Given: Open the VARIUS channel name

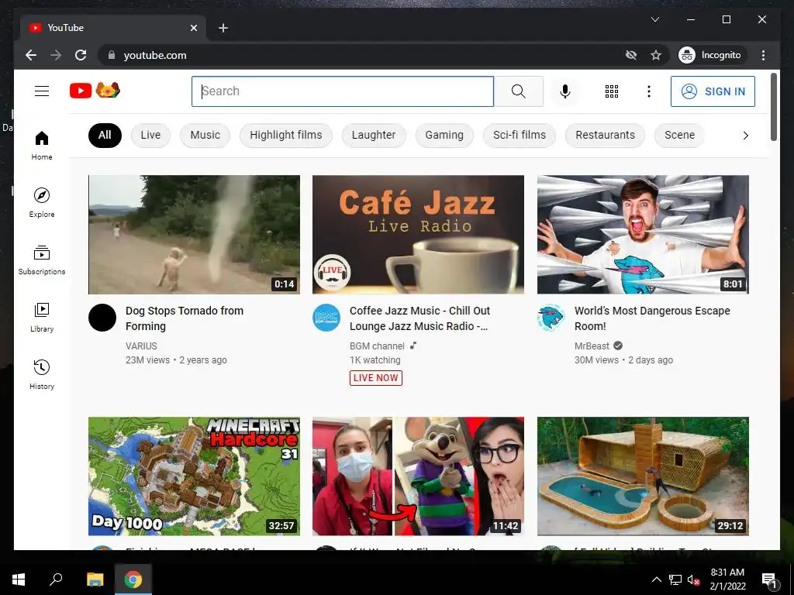Looking at the screenshot, I should (141, 346).
